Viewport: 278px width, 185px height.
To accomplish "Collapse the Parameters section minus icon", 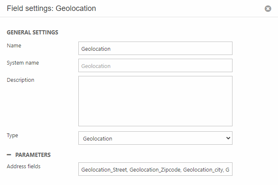I will [9, 155].
